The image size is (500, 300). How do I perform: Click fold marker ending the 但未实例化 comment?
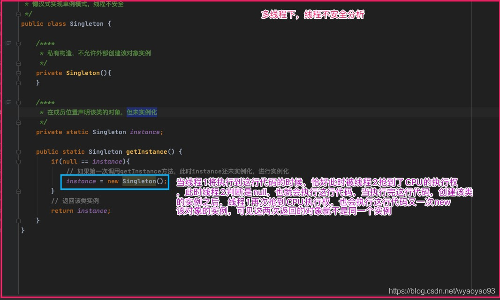18,122
